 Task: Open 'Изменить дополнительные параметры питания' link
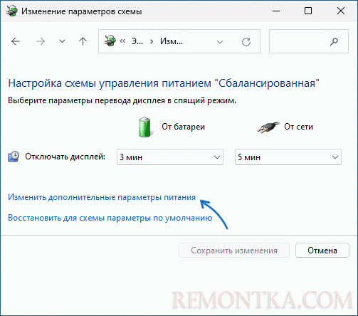click(102, 197)
